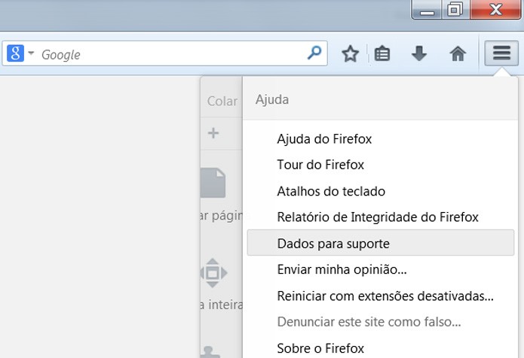Go back via the Ajuda header
This screenshot has width=524, height=358.
[380, 99]
